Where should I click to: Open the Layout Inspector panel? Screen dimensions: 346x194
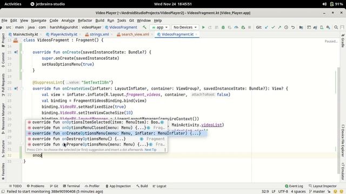322,186
